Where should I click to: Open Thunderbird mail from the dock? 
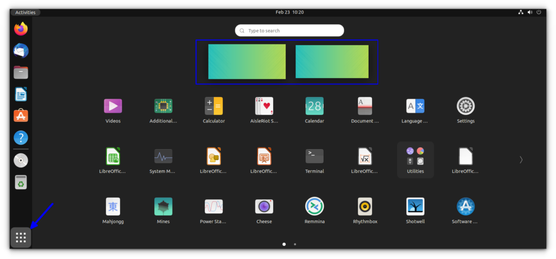(21, 50)
